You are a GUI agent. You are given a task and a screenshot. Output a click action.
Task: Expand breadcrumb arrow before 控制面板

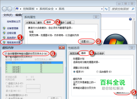pyautogui.click(x=21, y=9)
